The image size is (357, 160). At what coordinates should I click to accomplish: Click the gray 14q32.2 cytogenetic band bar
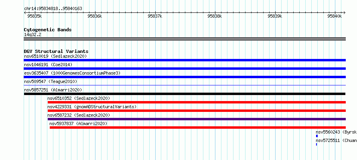coord(185,39)
